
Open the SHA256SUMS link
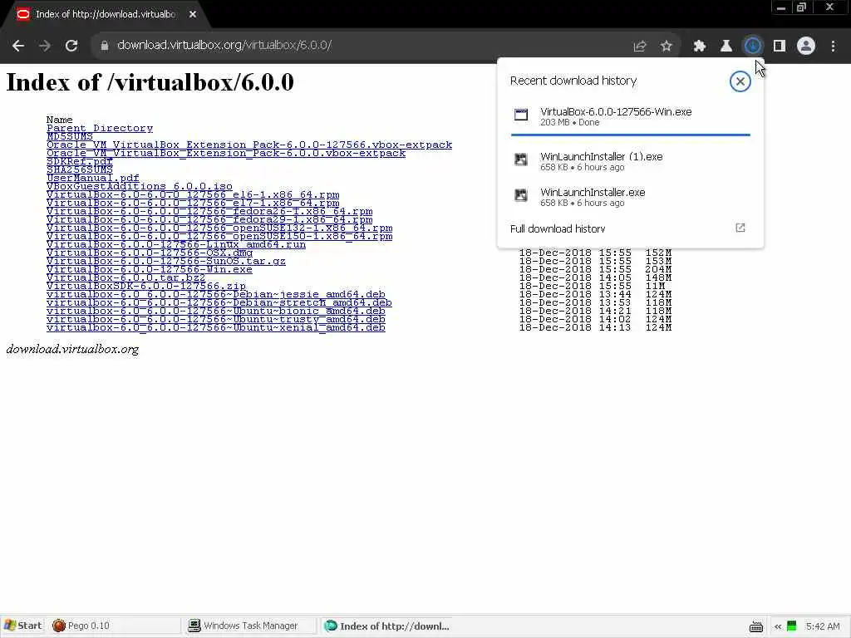(x=80, y=169)
